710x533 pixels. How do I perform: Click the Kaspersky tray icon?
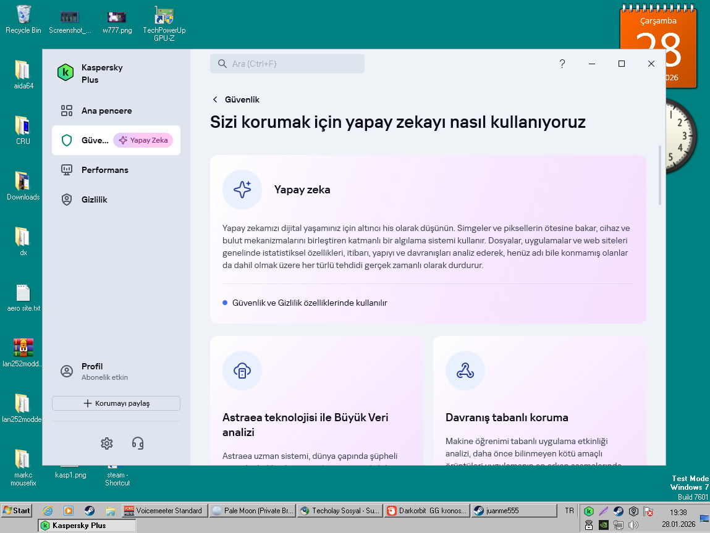pos(589,511)
